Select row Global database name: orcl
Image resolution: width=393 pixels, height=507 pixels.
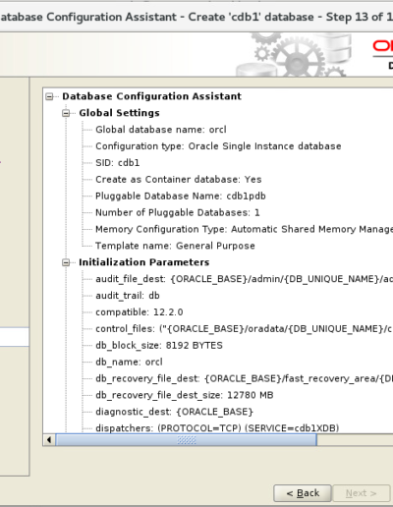[161, 130]
